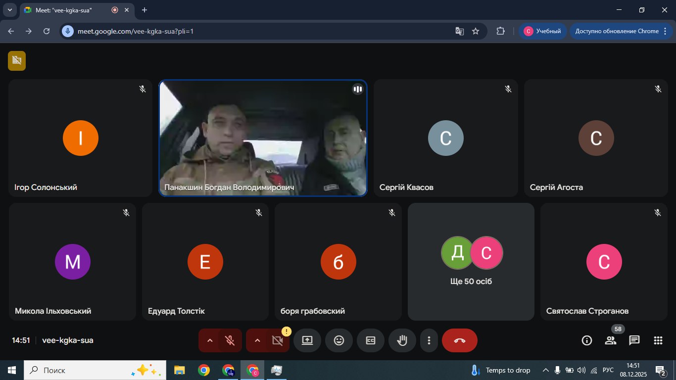Leave the call with red hang-up button
The width and height of the screenshot is (676, 380).
[460, 340]
